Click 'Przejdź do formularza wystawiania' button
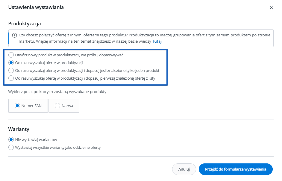This screenshot has height=181, width=282. point(236,169)
